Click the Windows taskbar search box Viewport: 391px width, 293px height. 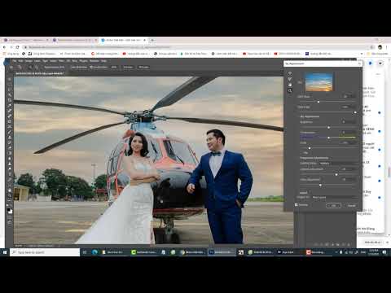point(45,252)
